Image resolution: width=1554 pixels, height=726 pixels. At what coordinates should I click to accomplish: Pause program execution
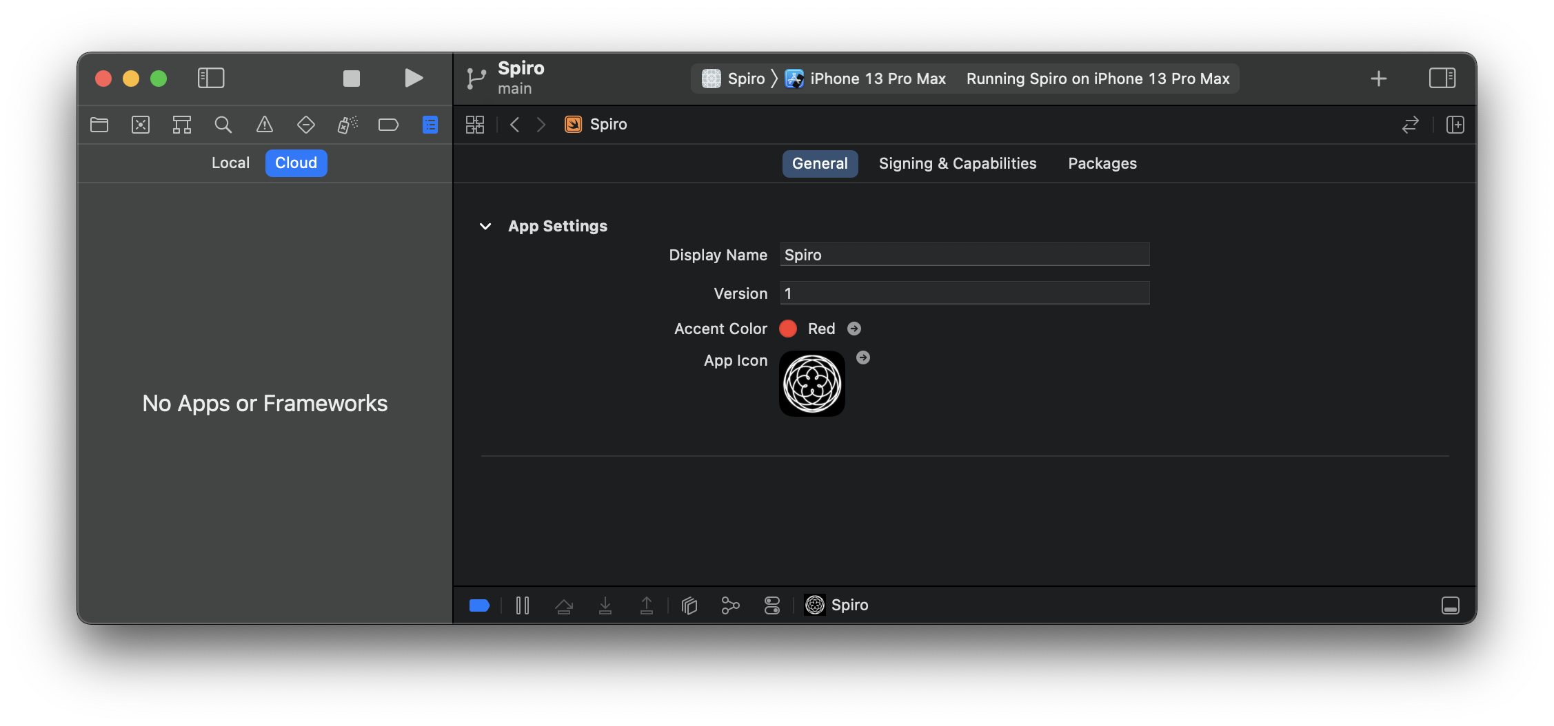point(523,605)
